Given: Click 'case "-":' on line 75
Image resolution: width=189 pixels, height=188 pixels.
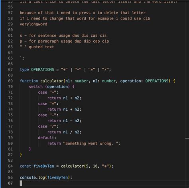Looking at the screenshot, I should 48,115.
